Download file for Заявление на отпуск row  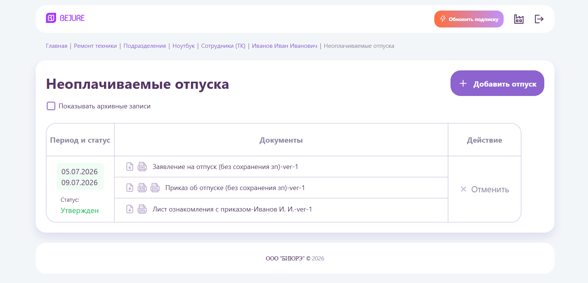click(x=130, y=167)
